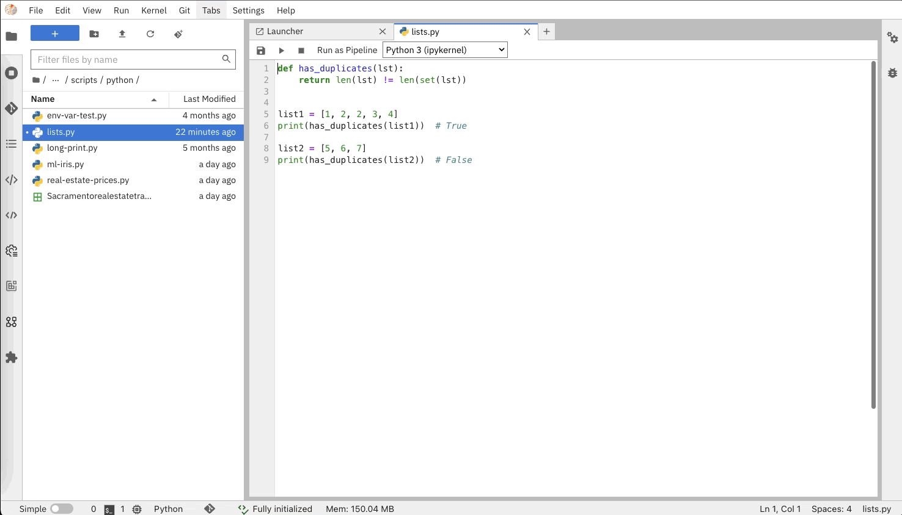Expand the collapsed breadcrumb ellipsis
902x515 pixels.
pyautogui.click(x=56, y=80)
